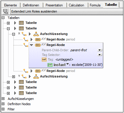Collapse the Tabellen root node

[x=3, y=18]
